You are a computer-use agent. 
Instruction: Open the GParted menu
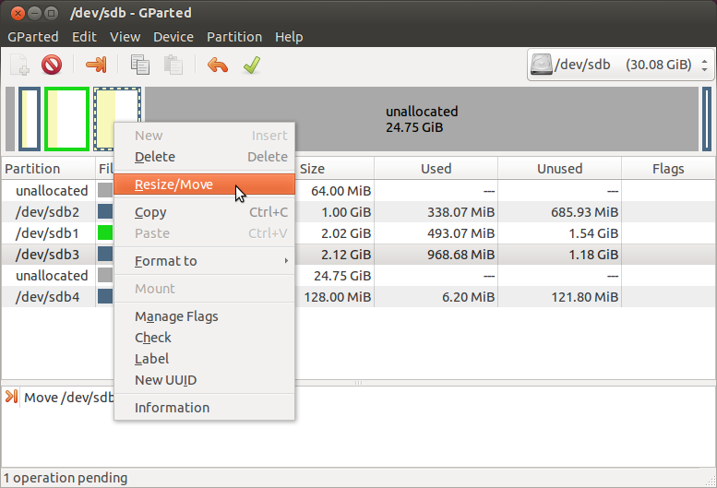coord(33,37)
